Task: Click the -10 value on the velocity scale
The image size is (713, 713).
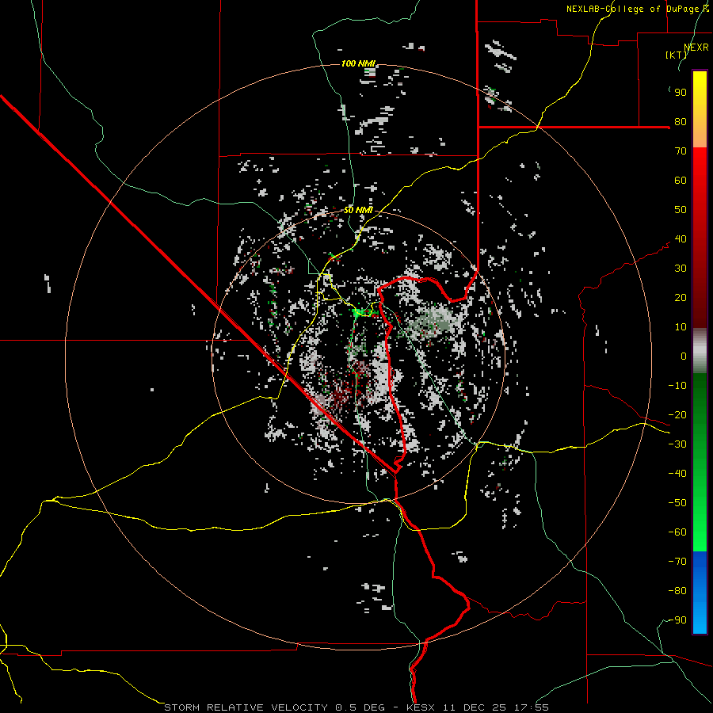Action: (677, 386)
